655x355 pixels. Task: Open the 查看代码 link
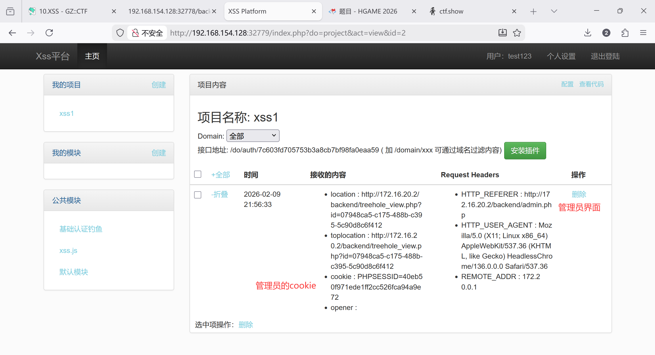click(591, 84)
